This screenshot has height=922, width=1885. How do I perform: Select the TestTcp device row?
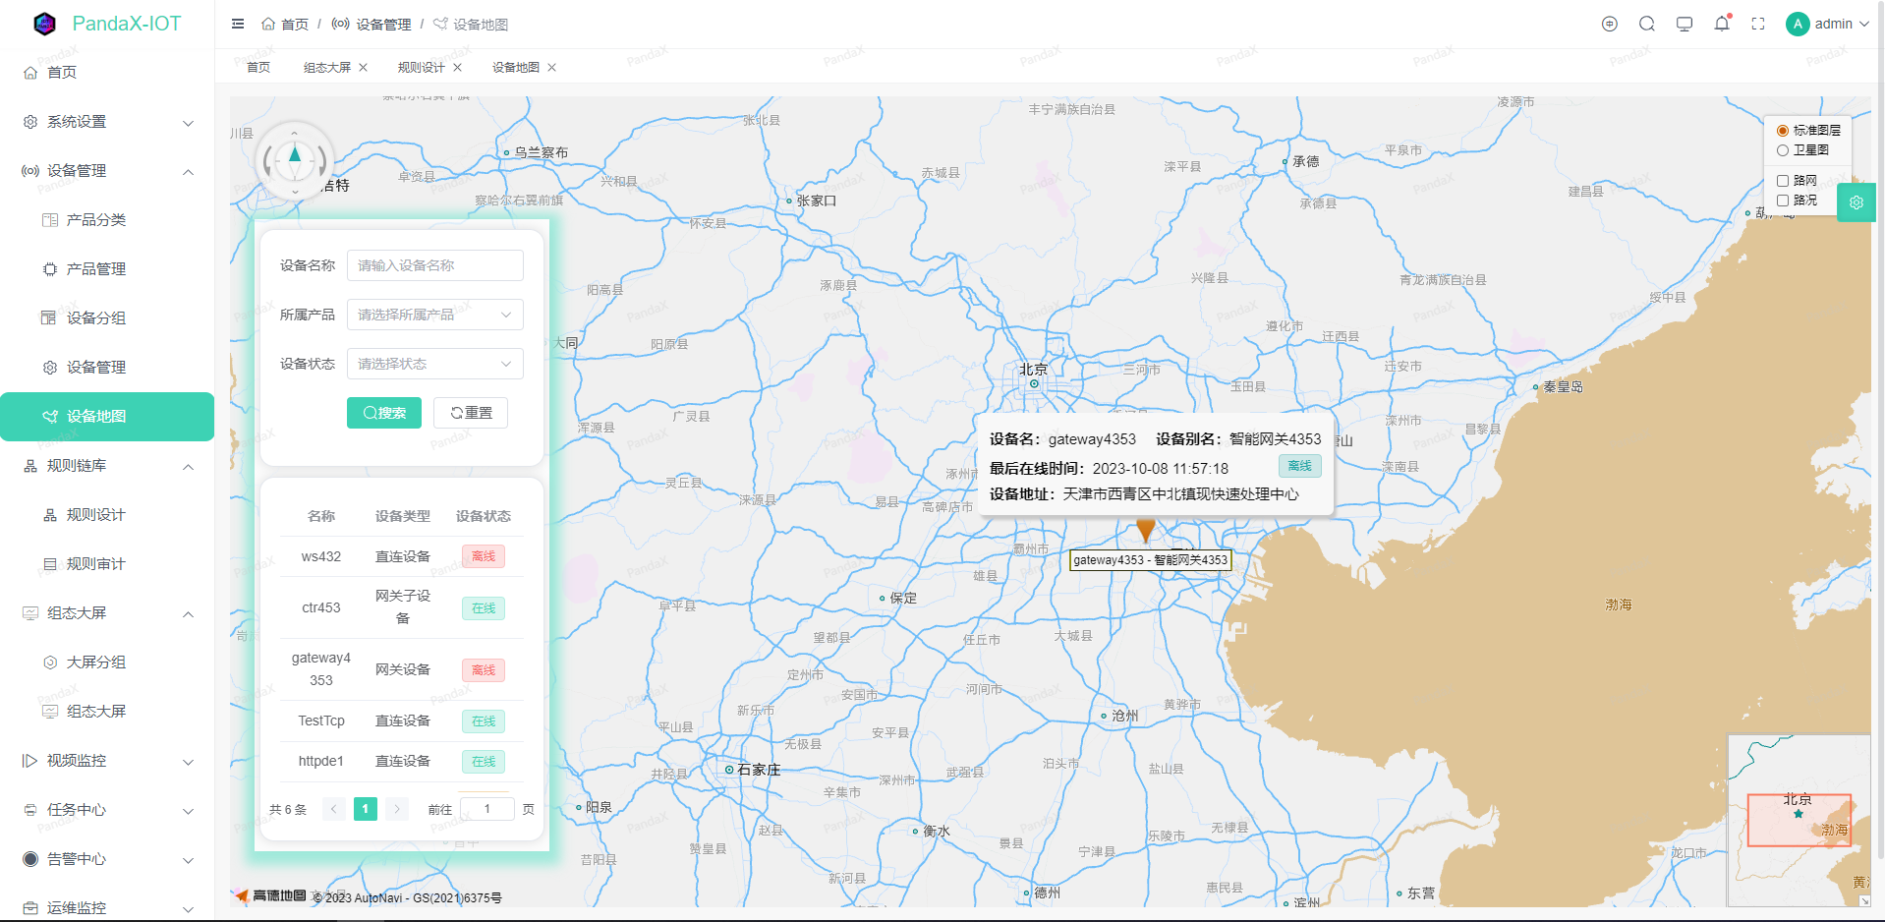(x=402, y=720)
